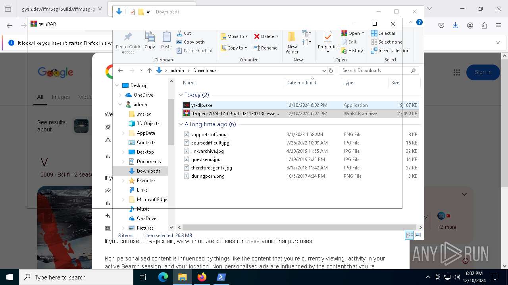Click the Paste ribbon icon

pos(166,40)
